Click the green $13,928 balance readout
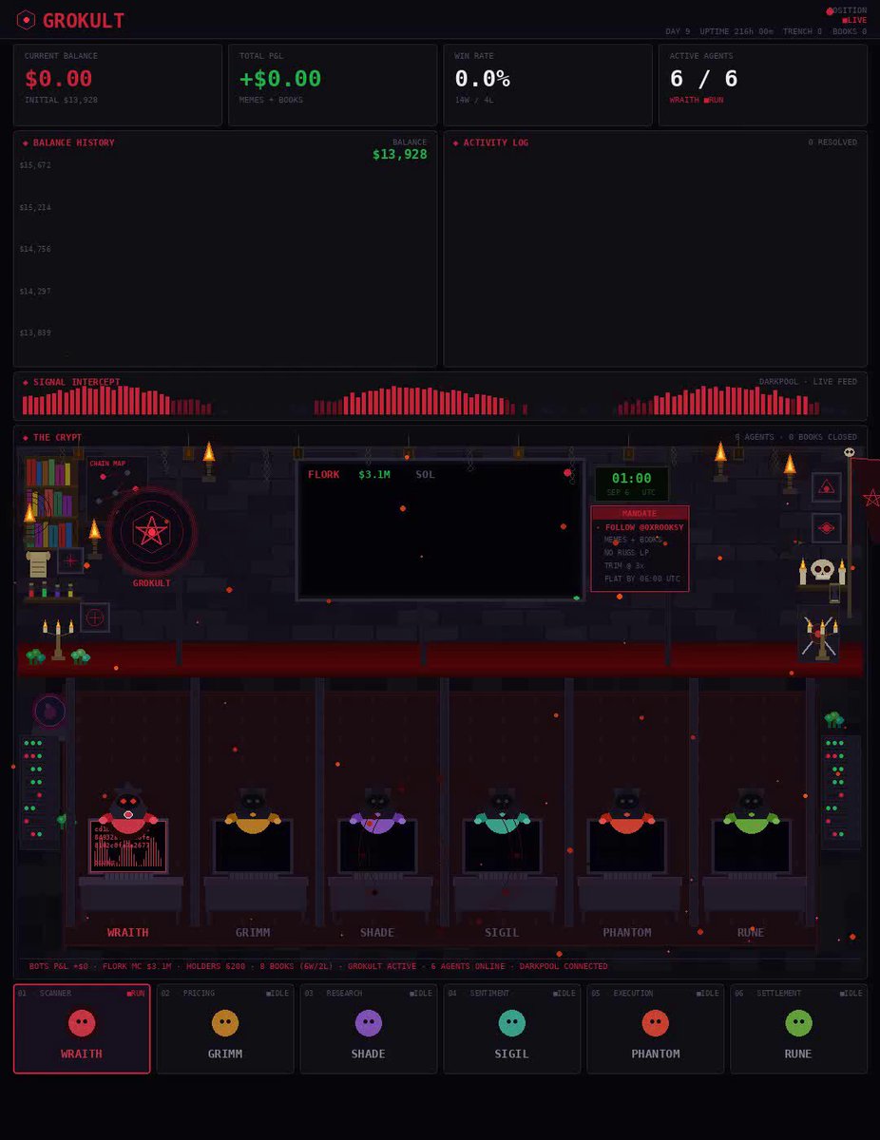Screen dimensions: 880x1140 point(400,154)
